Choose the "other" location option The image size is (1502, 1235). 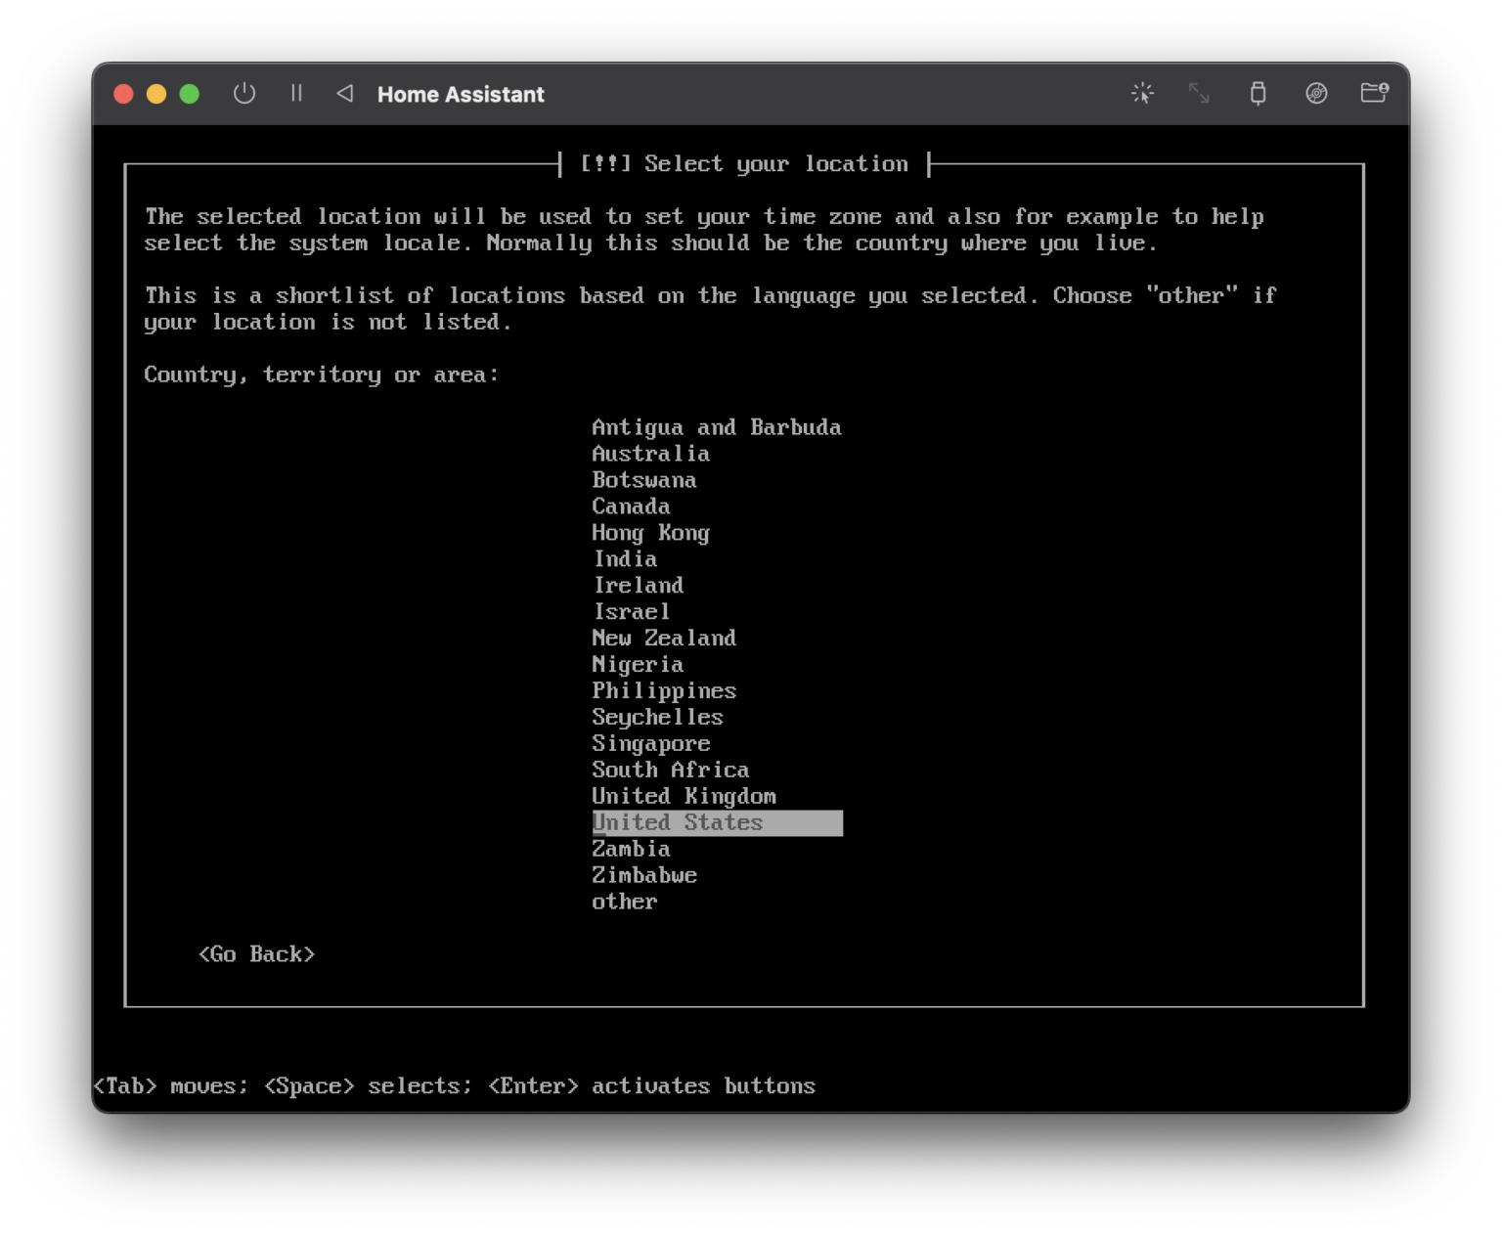624,901
